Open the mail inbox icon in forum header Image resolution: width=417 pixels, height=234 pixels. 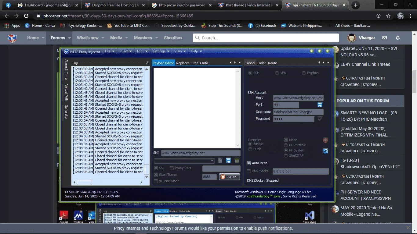click(385, 38)
